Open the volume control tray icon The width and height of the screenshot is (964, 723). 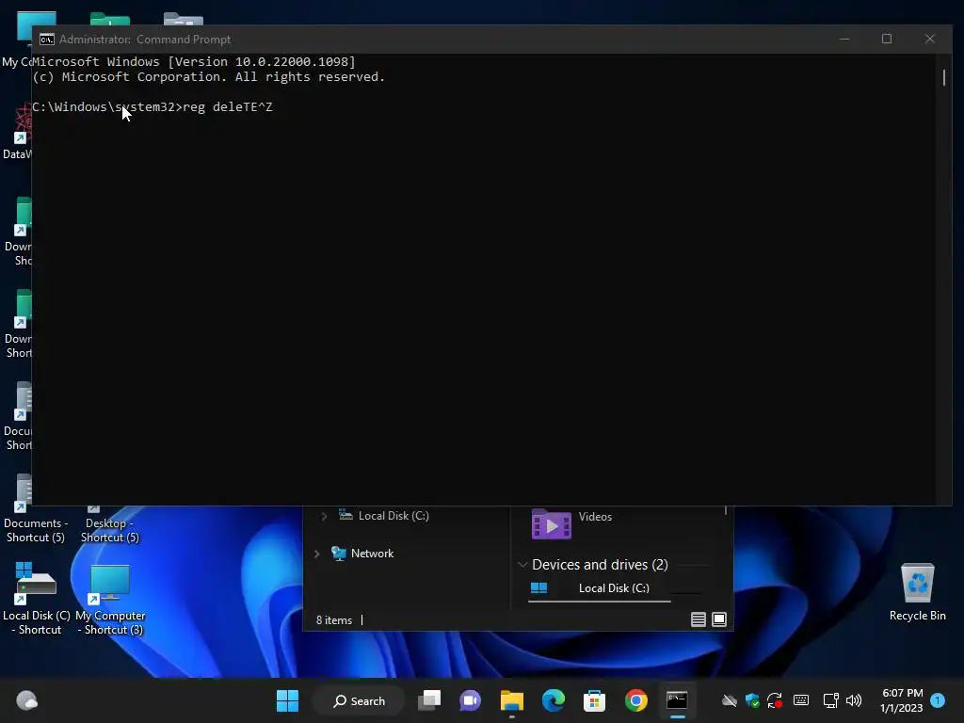tap(853, 700)
